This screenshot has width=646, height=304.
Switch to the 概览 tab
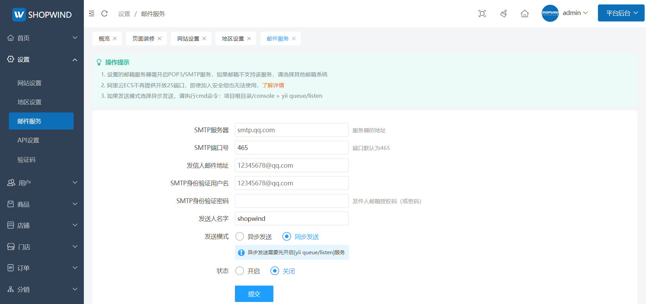(104, 39)
